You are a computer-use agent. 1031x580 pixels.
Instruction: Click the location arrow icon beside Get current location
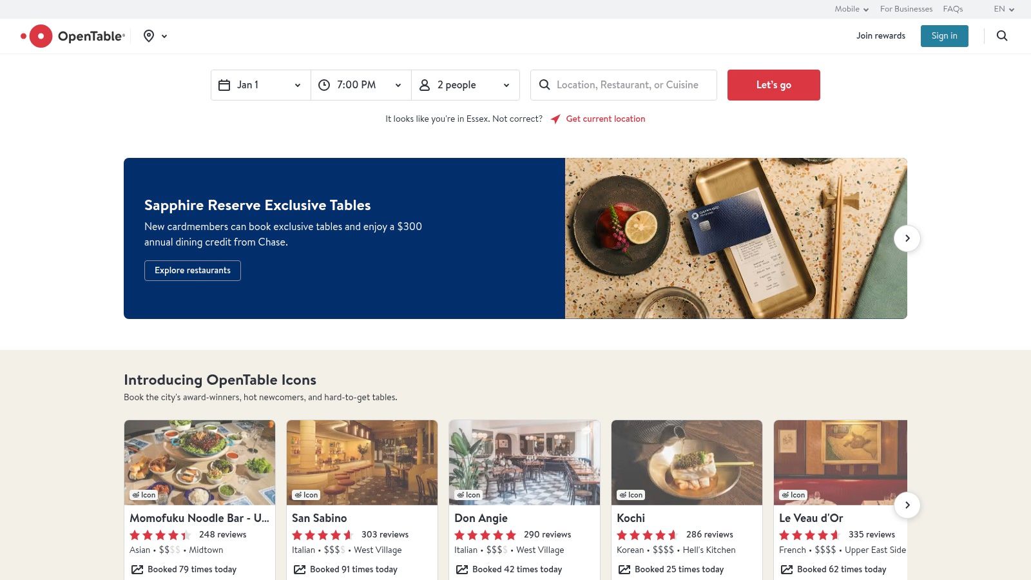(x=555, y=119)
